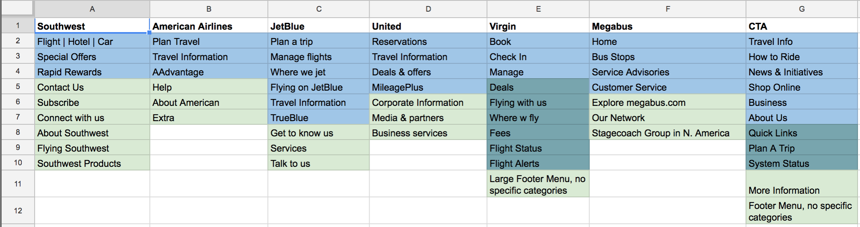Image resolution: width=860 pixels, height=227 pixels.
Task: Select column G header
Action: pyautogui.click(x=802, y=9)
